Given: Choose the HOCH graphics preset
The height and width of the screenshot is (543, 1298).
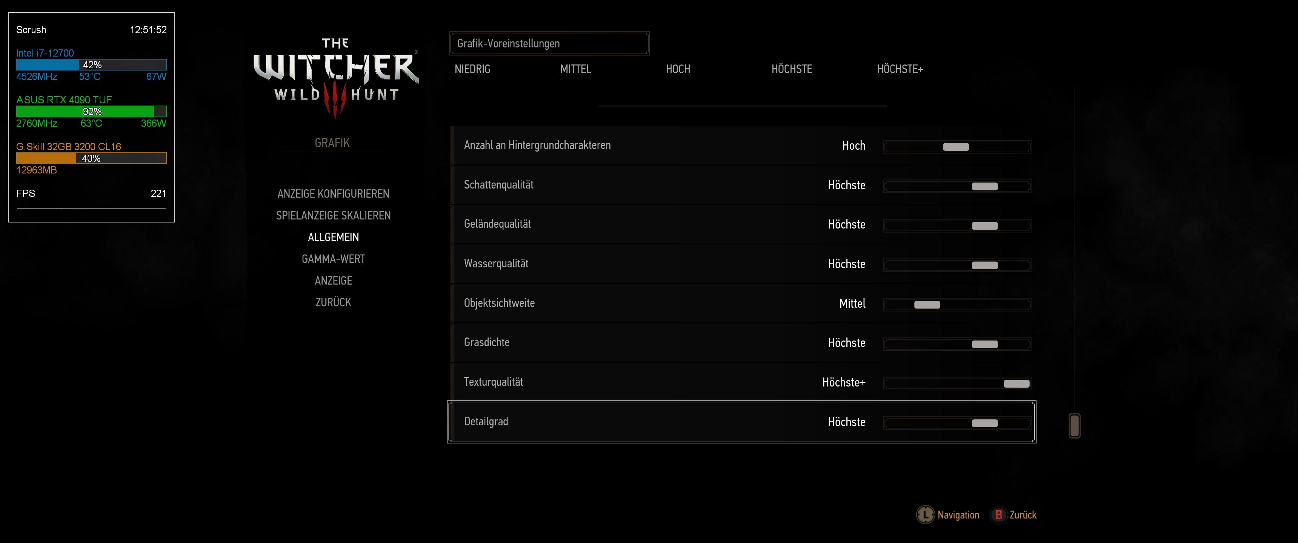Looking at the screenshot, I should tap(678, 69).
